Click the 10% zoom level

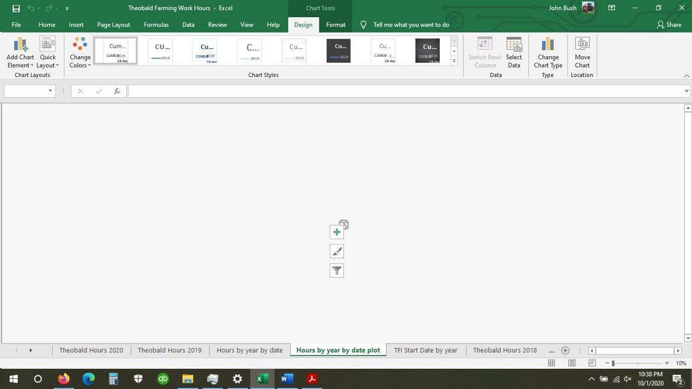681,363
